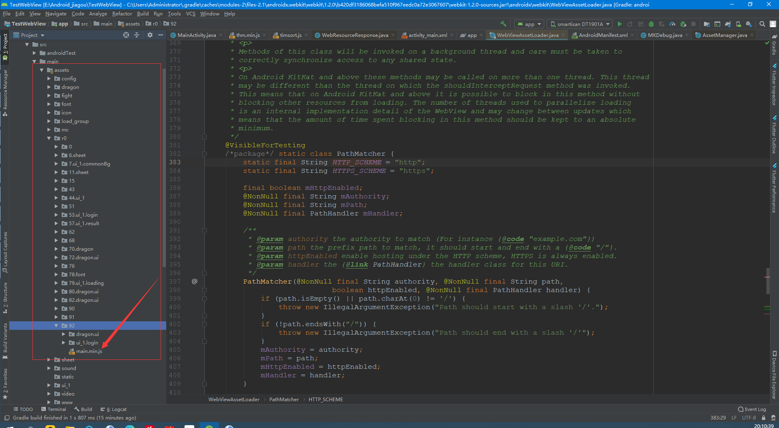Close the thm.min.js tab

[x=264, y=35]
